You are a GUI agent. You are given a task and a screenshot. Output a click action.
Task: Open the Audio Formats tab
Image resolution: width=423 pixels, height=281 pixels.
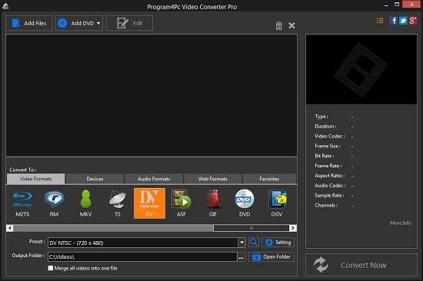pyautogui.click(x=154, y=179)
